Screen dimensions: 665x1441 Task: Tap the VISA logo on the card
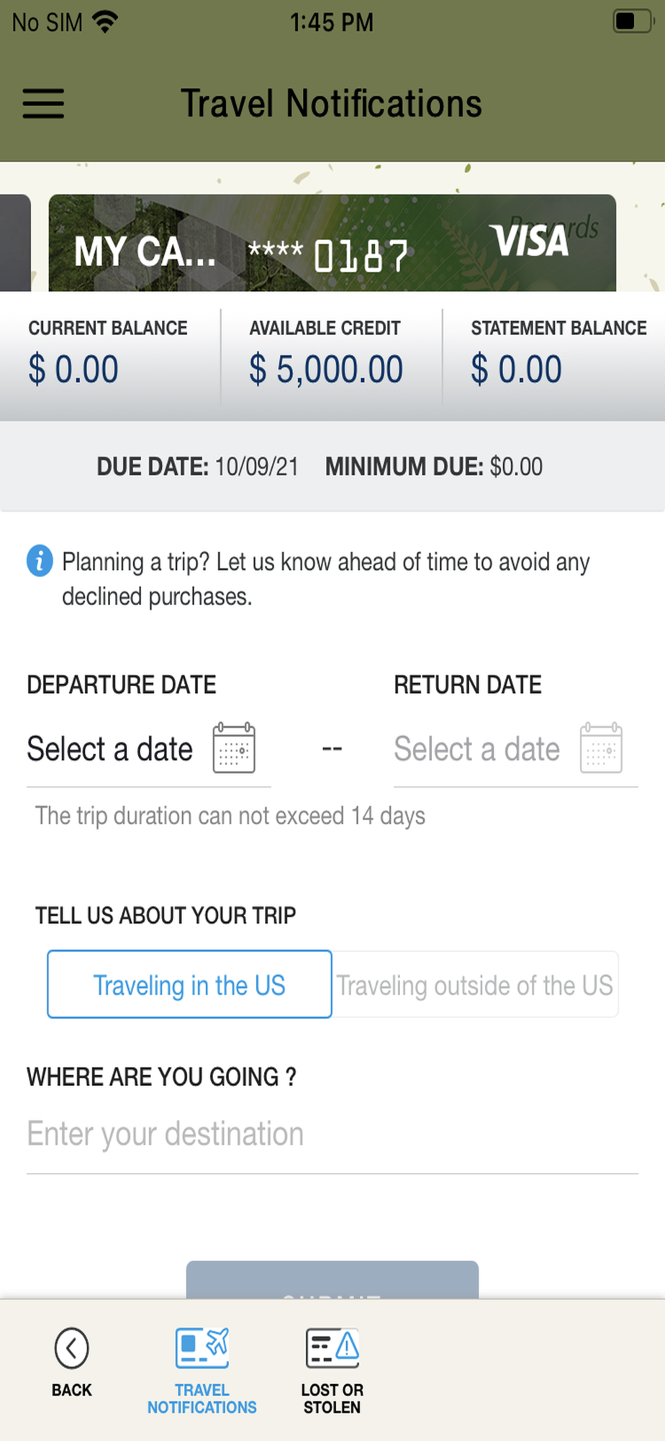(529, 241)
